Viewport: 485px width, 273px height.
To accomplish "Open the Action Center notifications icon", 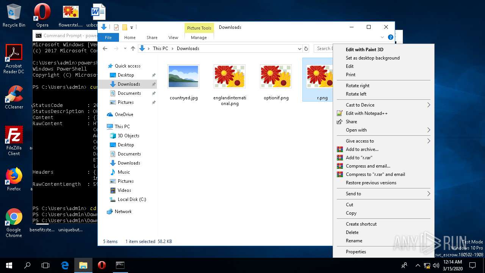I will pyautogui.click(x=472, y=265).
